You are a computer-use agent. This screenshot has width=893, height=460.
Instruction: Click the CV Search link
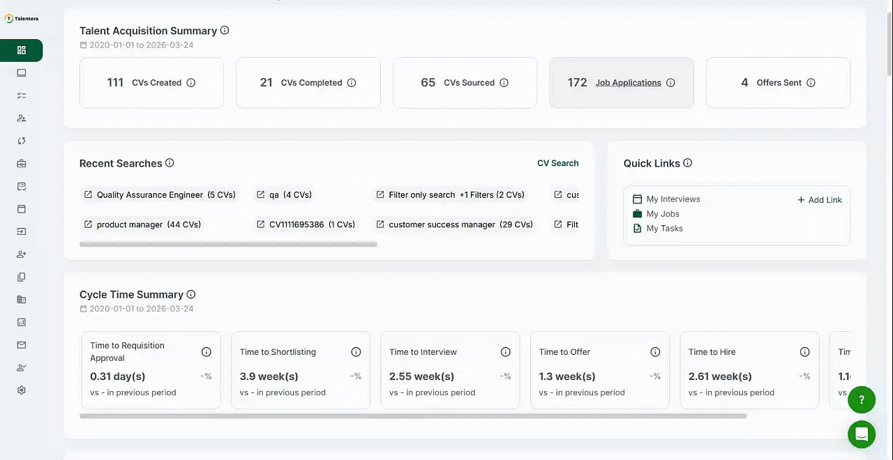(557, 163)
